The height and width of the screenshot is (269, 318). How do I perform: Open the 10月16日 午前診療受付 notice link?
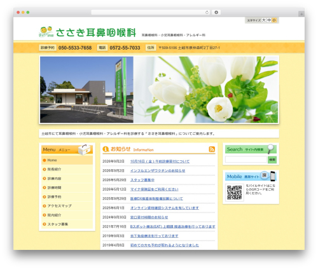[160, 162]
